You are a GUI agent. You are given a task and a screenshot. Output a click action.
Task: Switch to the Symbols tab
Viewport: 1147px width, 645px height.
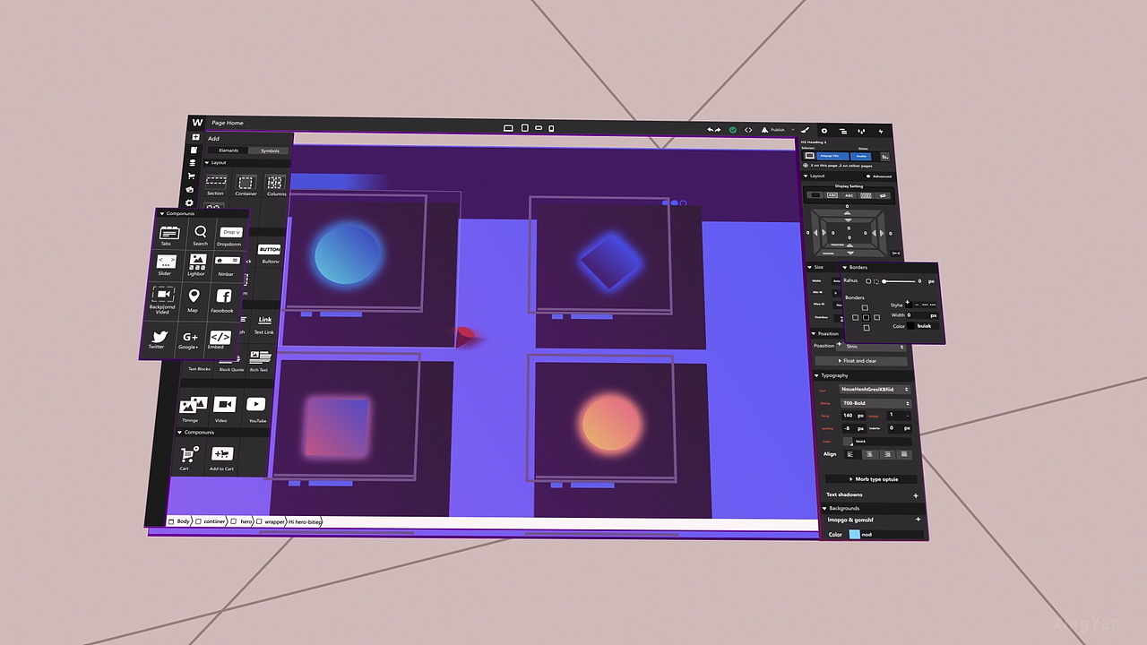pos(270,150)
